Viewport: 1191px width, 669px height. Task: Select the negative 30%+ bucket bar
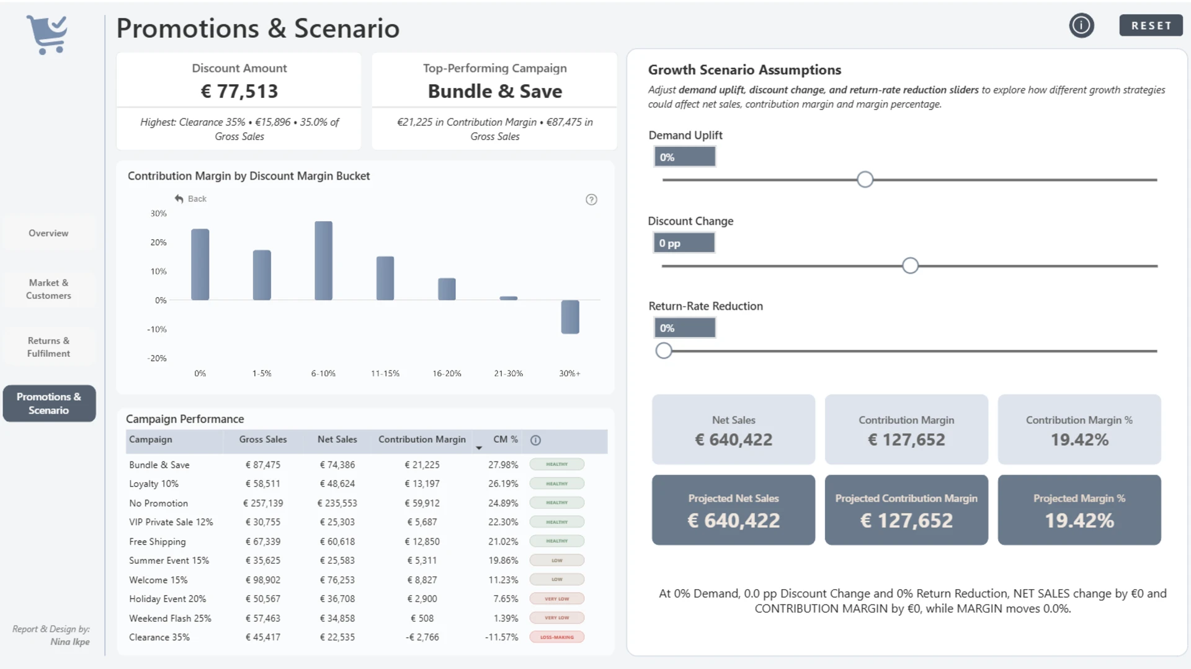point(570,317)
